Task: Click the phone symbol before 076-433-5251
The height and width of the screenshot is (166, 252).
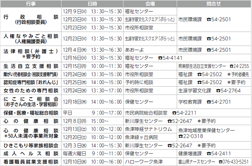Action: 221,162
